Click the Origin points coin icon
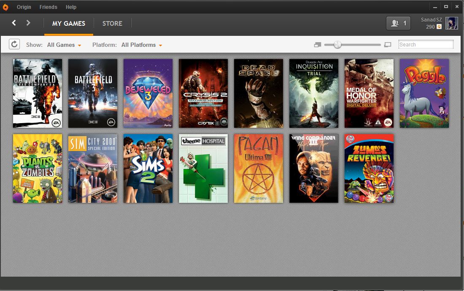The height and width of the screenshot is (291, 464). coord(439,27)
